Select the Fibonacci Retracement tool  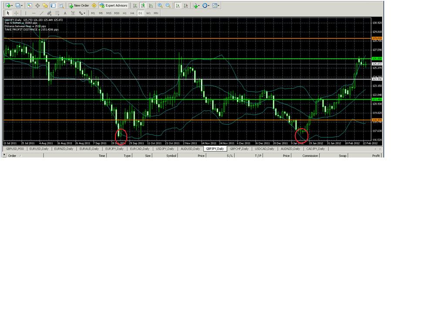click(57, 13)
